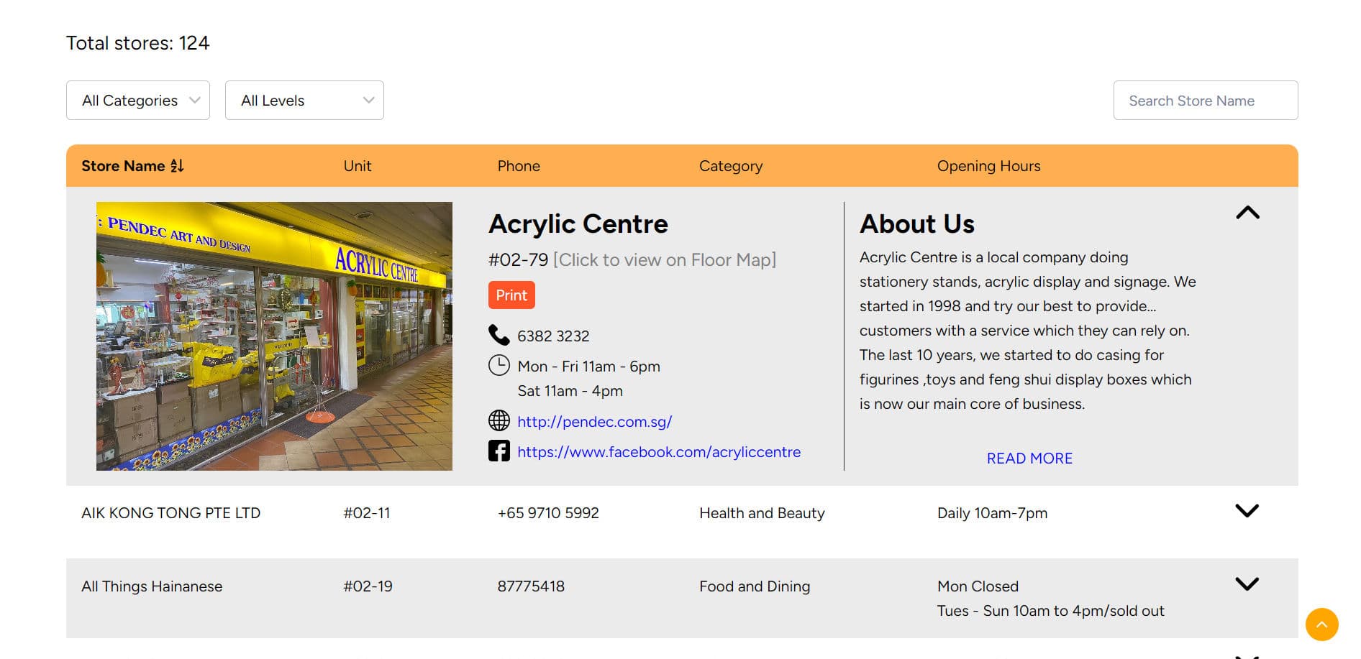
Task: Open the Acrylic Centre Facebook page link
Action: click(659, 452)
